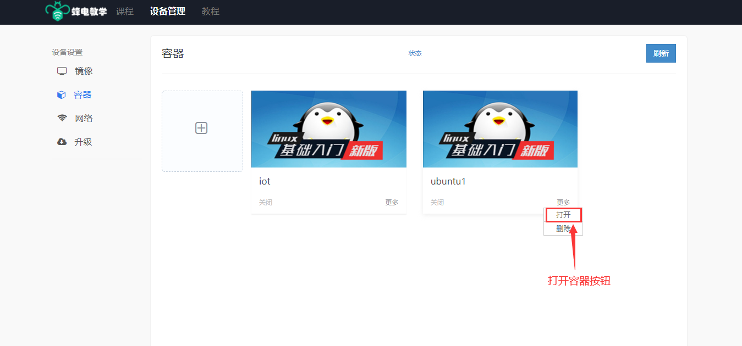This screenshot has height=346, width=742.
Task: Click the wifi icon beside 网络
Action: tap(62, 118)
